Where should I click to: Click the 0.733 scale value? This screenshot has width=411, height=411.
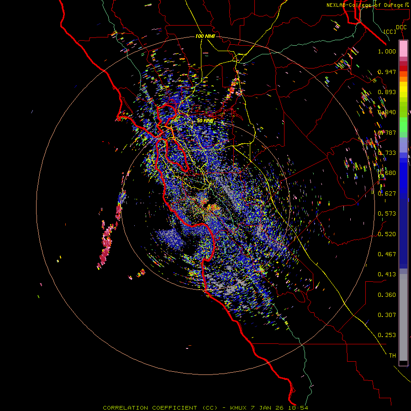point(387,153)
